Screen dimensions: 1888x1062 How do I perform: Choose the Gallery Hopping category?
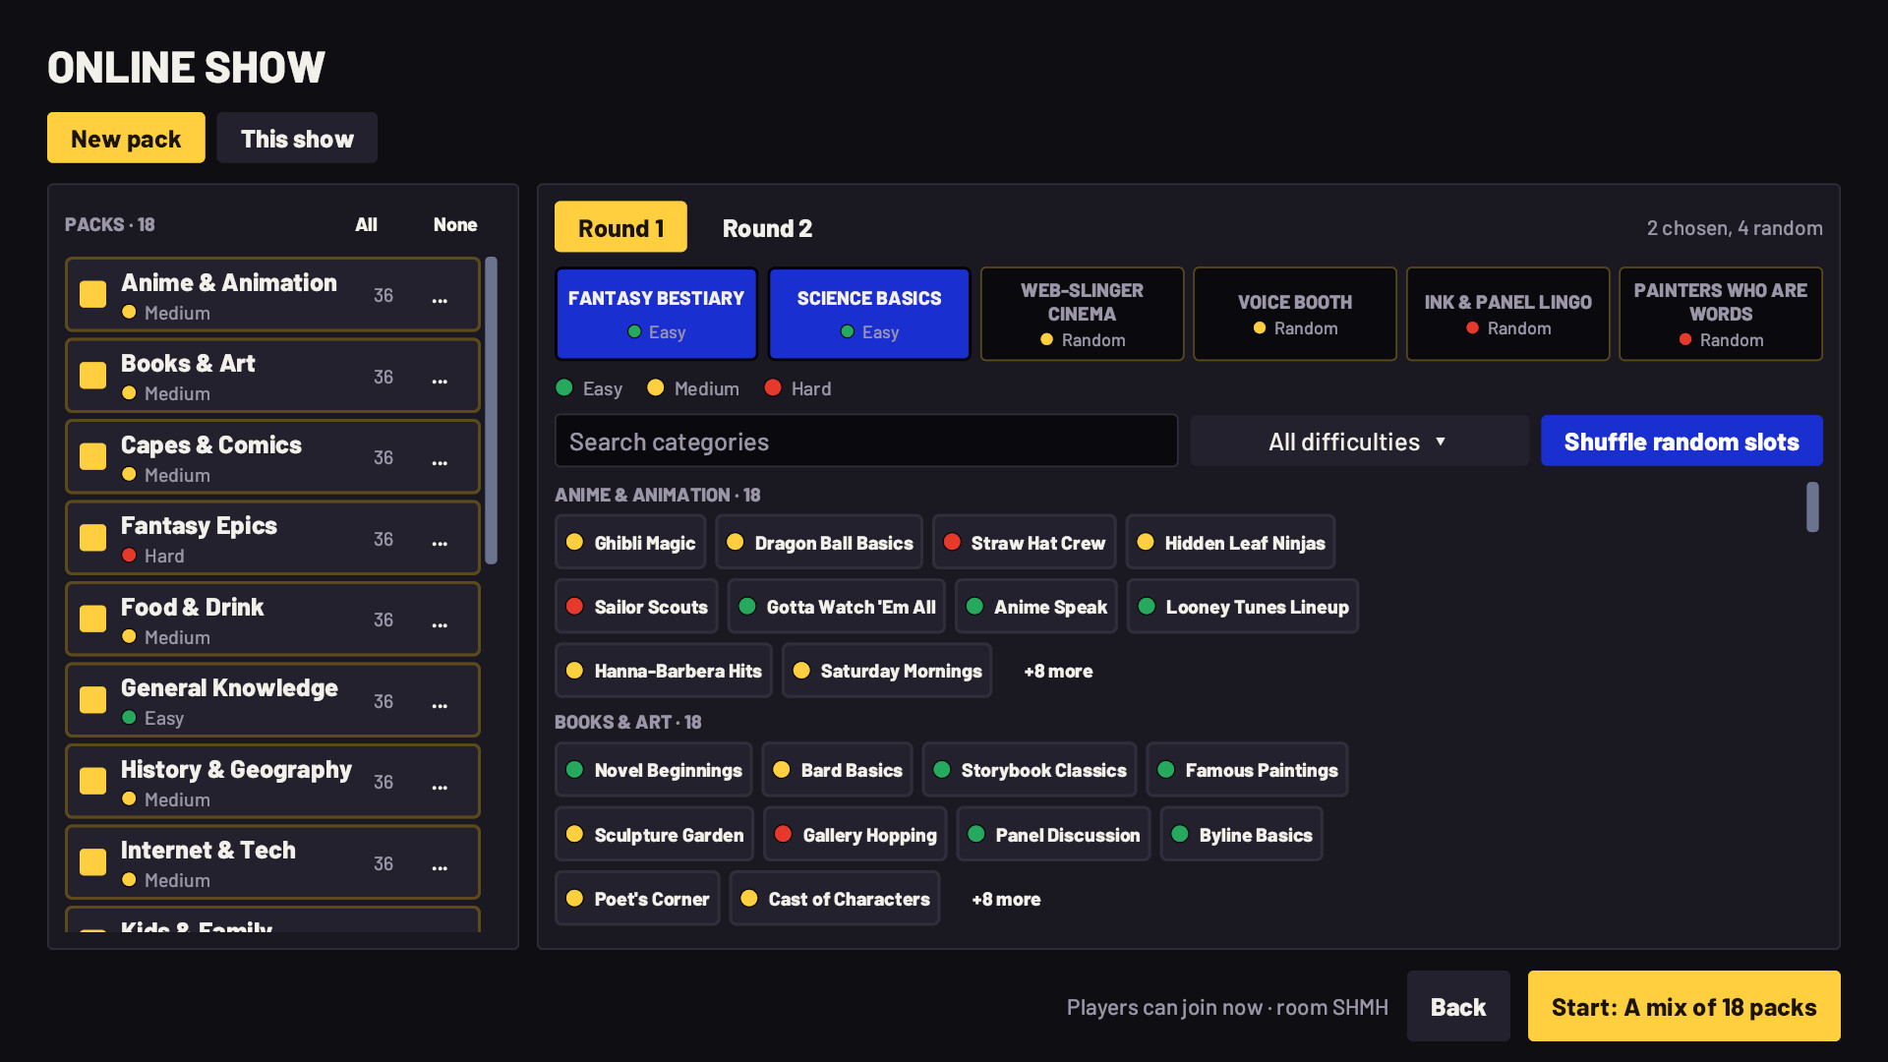[x=855, y=835]
